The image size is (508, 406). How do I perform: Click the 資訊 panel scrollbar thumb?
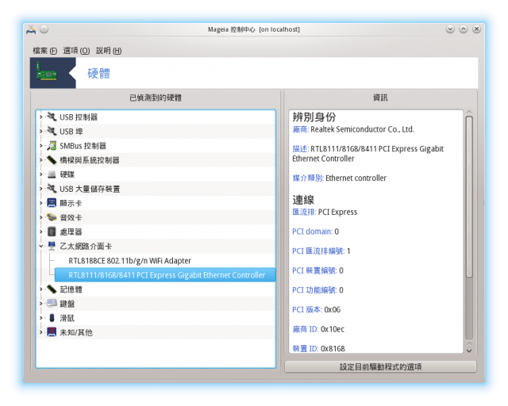coord(469,197)
